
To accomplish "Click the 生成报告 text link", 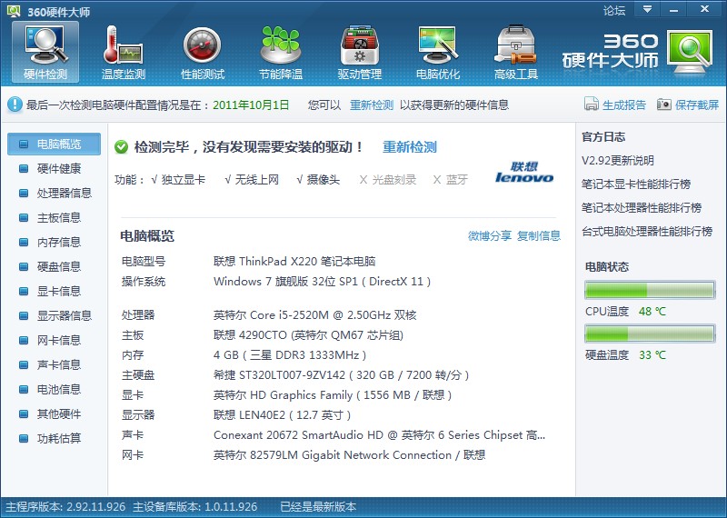I will (624, 105).
